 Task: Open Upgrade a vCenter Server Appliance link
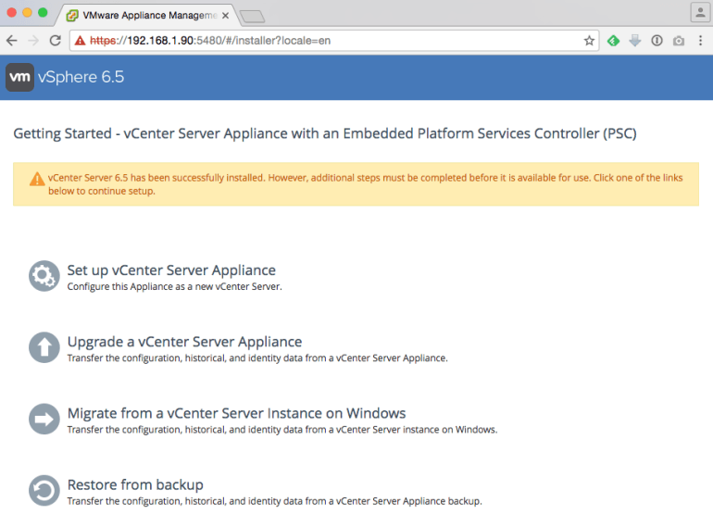pos(184,342)
